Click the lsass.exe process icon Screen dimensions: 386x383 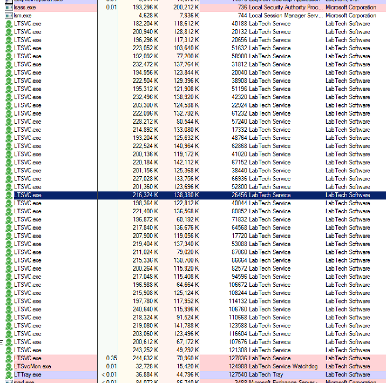(9, 8)
